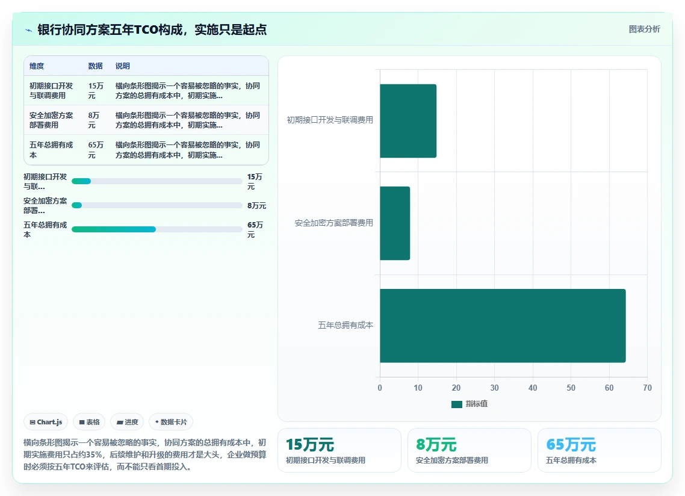Toggle the 指标值 legend color box
This screenshot has width=685, height=496.
tap(456, 404)
